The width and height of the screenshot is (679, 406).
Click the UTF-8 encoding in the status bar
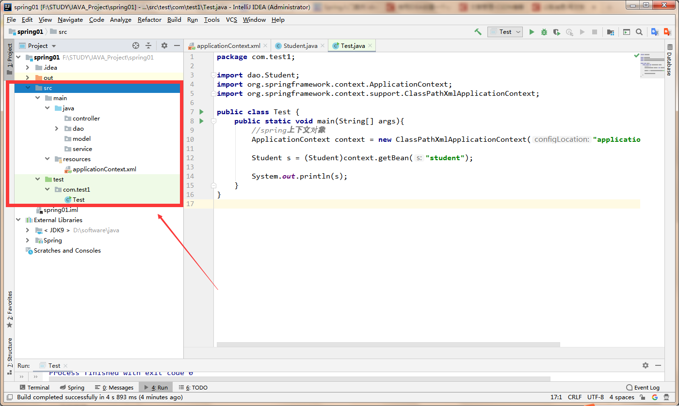click(596, 397)
